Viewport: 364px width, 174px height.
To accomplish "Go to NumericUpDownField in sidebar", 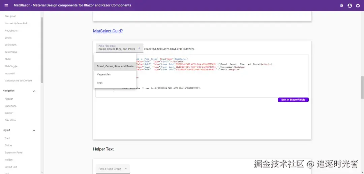I will click(17, 24).
